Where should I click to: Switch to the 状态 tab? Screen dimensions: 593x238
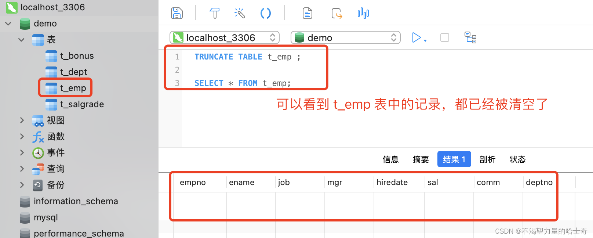pos(517,159)
